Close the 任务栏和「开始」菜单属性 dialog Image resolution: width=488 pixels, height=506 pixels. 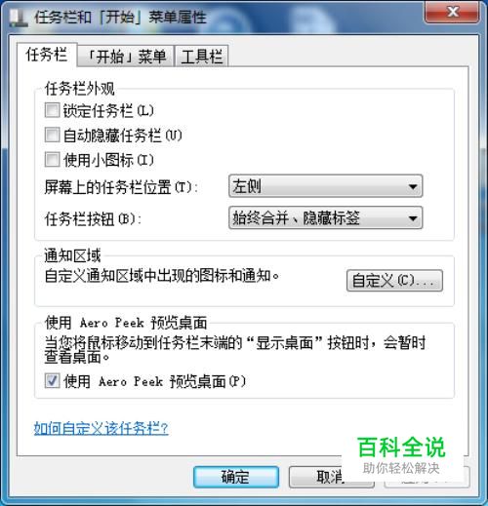[452, 13]
